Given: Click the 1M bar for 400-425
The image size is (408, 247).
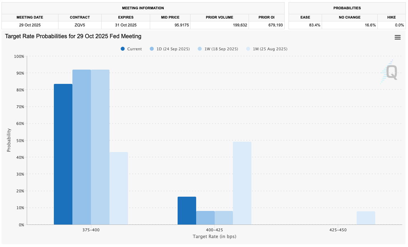Looking at the screenshot, I should pyautogui.click(x=242, y=183).
